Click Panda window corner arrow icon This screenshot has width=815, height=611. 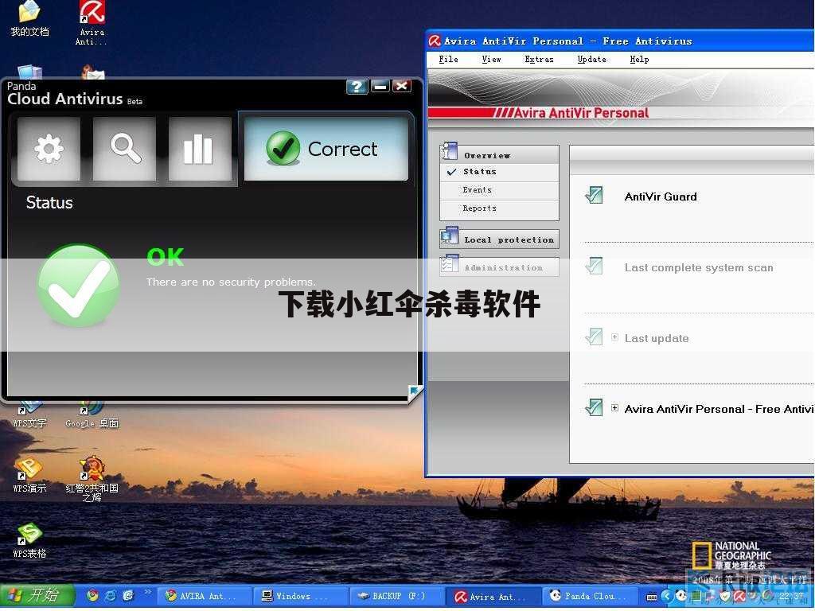(414, 391)
